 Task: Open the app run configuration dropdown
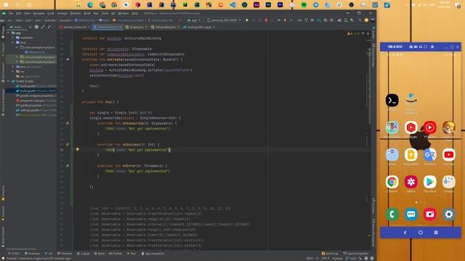pos(194,20)
